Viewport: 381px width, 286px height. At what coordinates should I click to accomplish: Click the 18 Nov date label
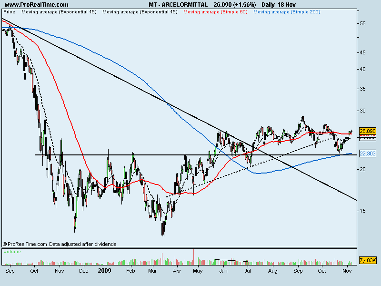coord(287,5)
